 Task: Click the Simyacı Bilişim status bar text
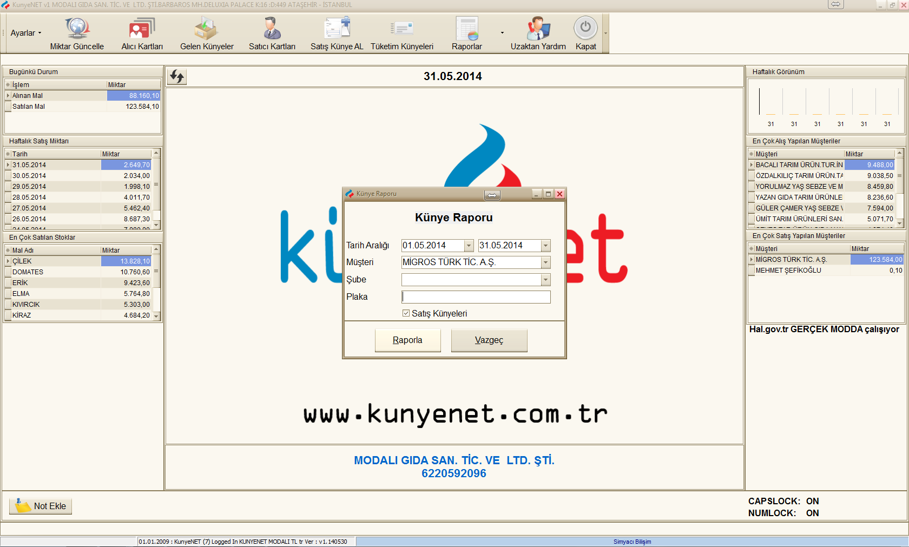[632, 542]
